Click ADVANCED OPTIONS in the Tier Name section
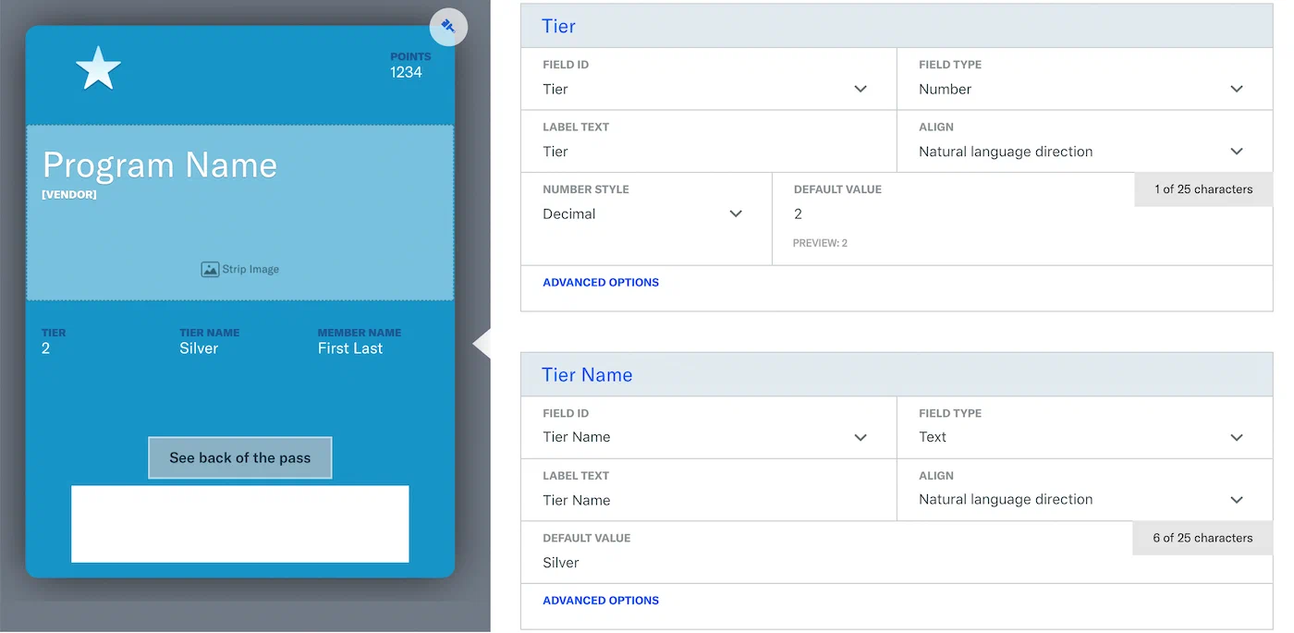This screenshot has width=1294, height=633. (x=601, y=600)
